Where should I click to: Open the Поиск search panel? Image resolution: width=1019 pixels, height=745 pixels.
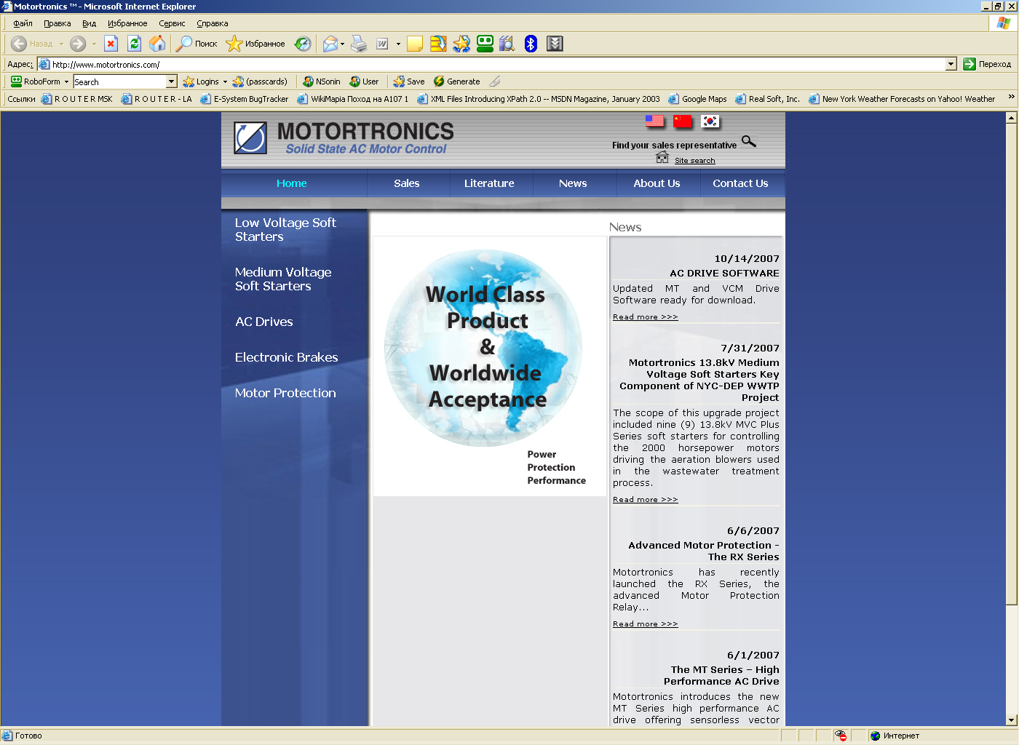pos(195,44)
